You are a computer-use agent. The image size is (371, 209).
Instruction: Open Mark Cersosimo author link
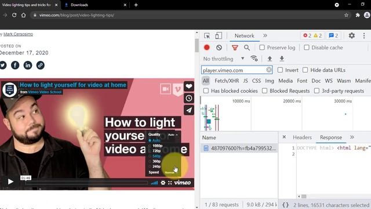coord(18,34)
